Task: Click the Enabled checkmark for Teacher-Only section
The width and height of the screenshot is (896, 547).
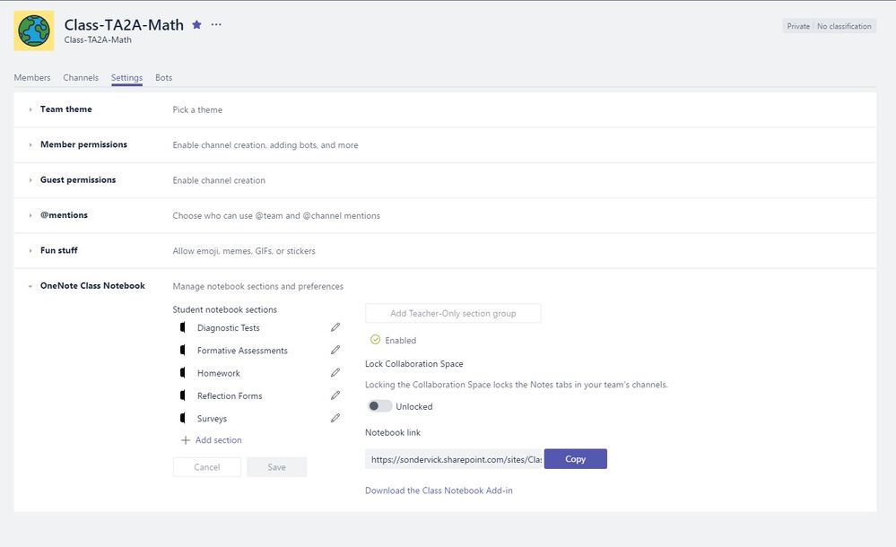Action: pyautogui.click(x=375, y=340)
